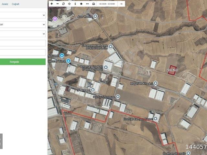Open the Coğrafi tab
Viewport: 207px width, 155px height.
pos(16,4)
